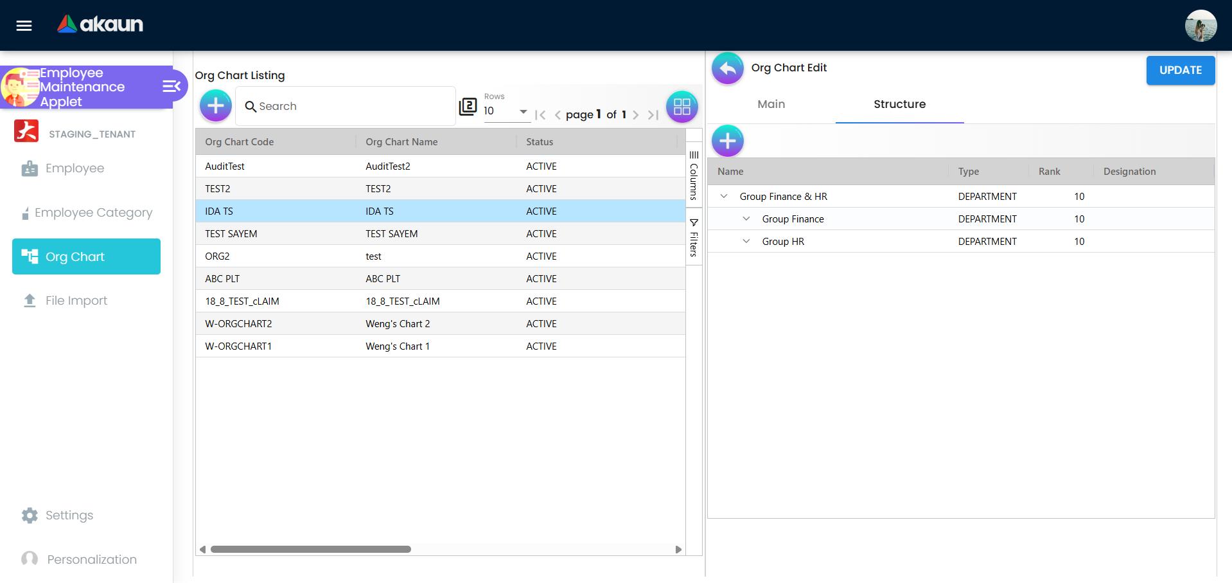Toggle the grid view layout icon

point(682,107)
